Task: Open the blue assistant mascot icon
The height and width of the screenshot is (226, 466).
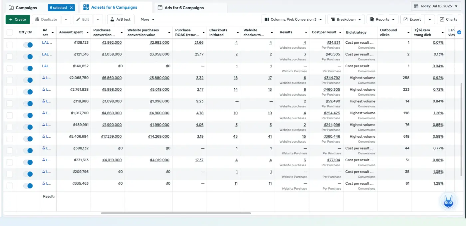Action: 448,201
